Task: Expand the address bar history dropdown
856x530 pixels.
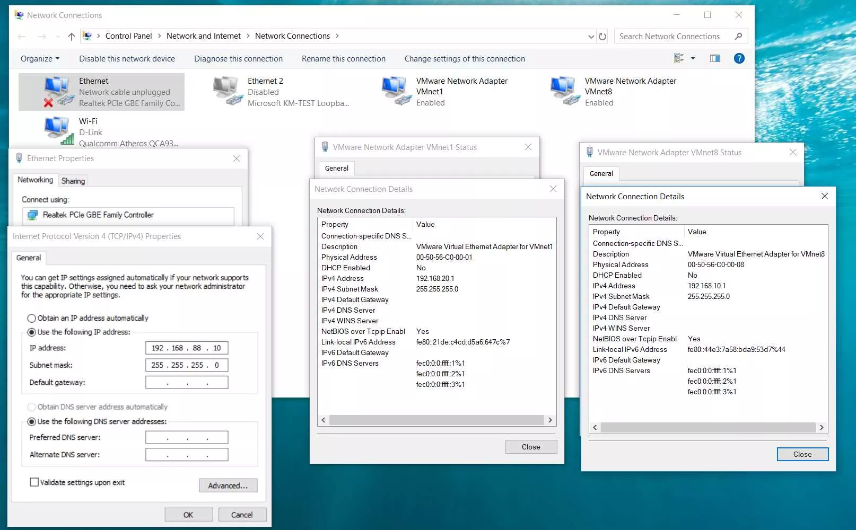Action: click(x=591, y=36)
